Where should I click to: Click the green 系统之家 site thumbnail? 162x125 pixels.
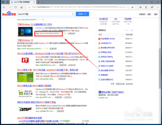(25, 77)
